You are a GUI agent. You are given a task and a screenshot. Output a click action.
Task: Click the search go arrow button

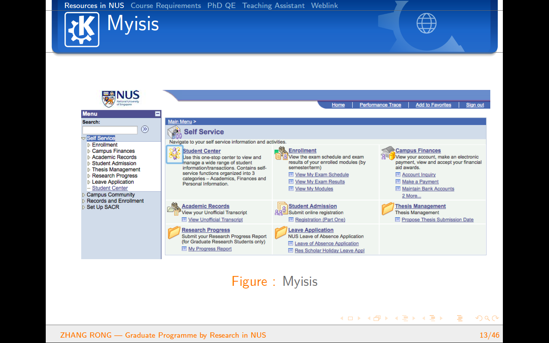[145, 129]
